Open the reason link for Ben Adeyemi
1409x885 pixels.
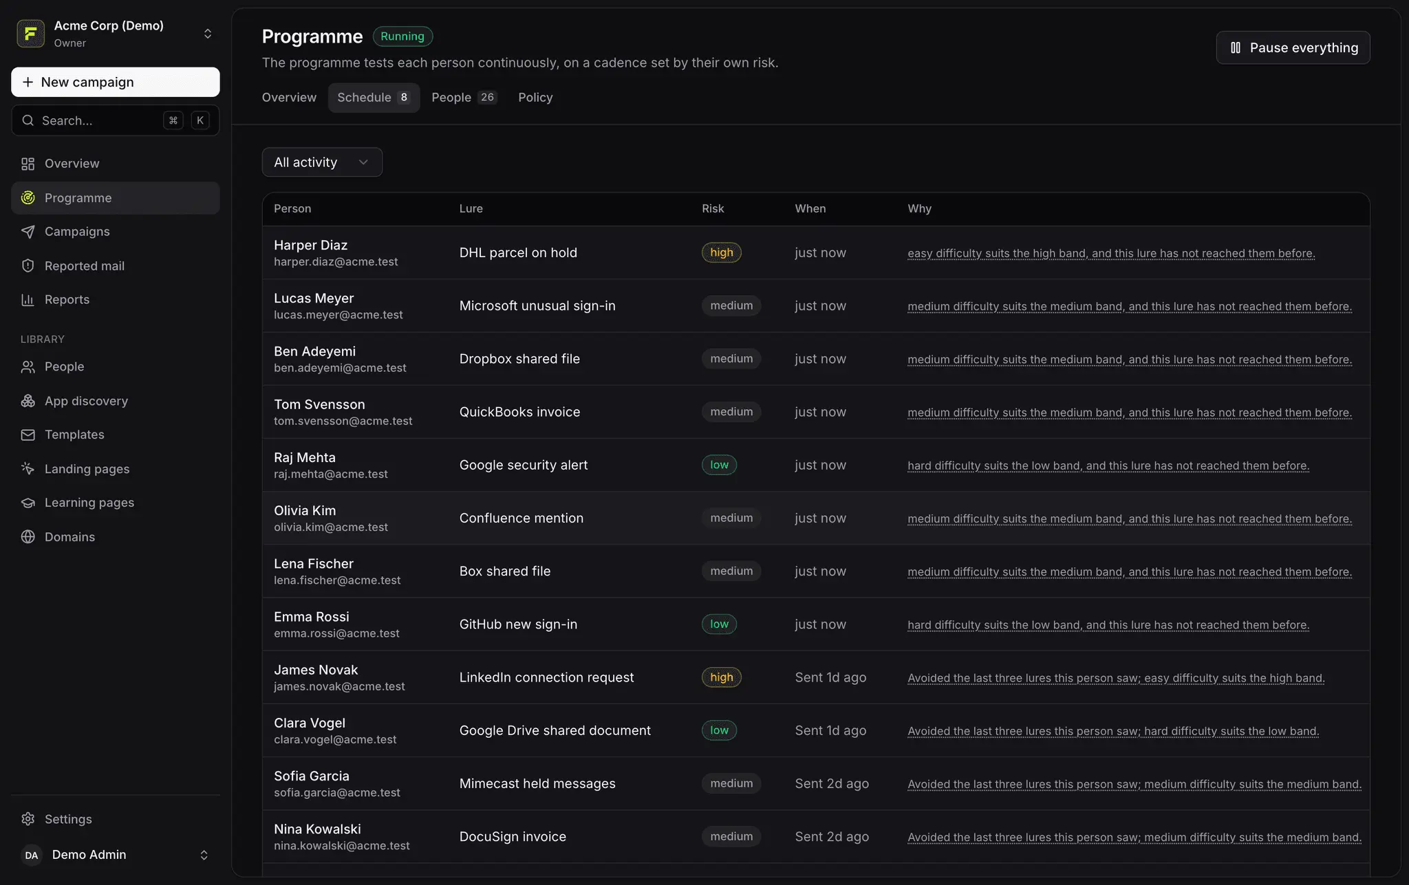(1130, 359)
